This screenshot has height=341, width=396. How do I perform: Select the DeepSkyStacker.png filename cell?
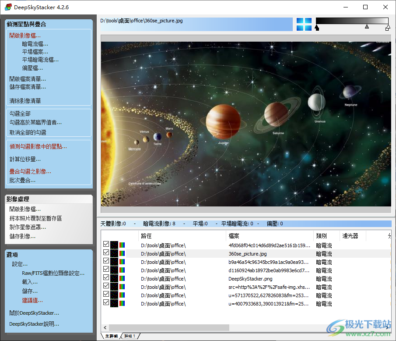point(250,279)
